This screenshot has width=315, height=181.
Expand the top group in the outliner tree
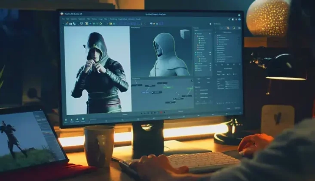(x=195, y=34)
